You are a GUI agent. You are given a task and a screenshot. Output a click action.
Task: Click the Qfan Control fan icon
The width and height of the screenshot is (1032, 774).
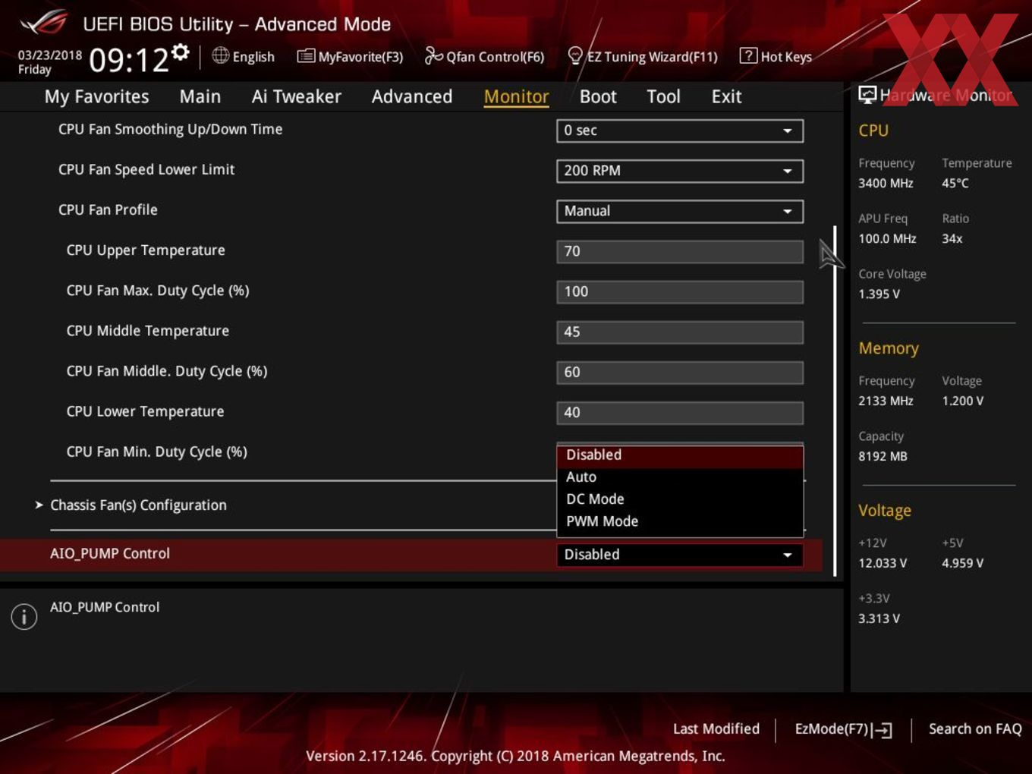coord(433,56)
